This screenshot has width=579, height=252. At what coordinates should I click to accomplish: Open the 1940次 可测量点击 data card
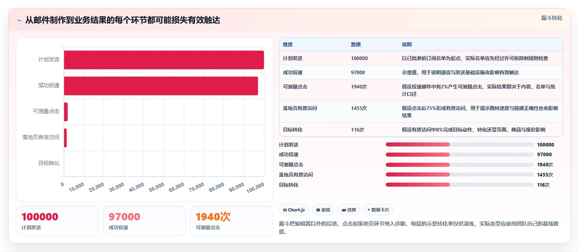231,221
